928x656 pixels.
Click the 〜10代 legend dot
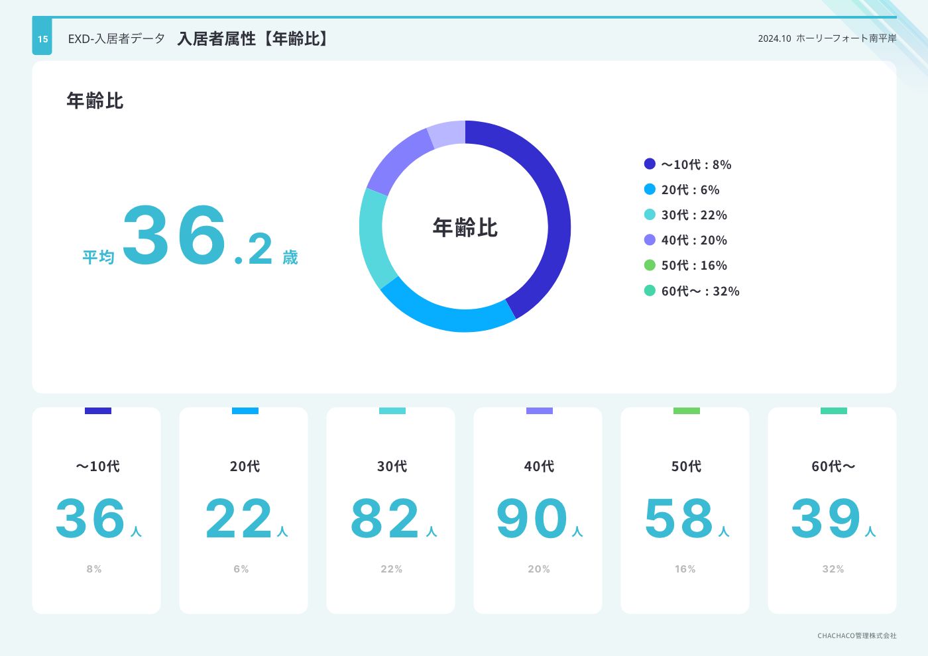click(x=650, y=164)
